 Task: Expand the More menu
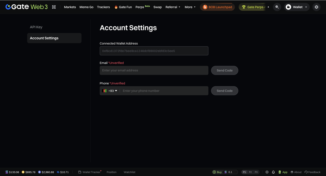point(190,7)
